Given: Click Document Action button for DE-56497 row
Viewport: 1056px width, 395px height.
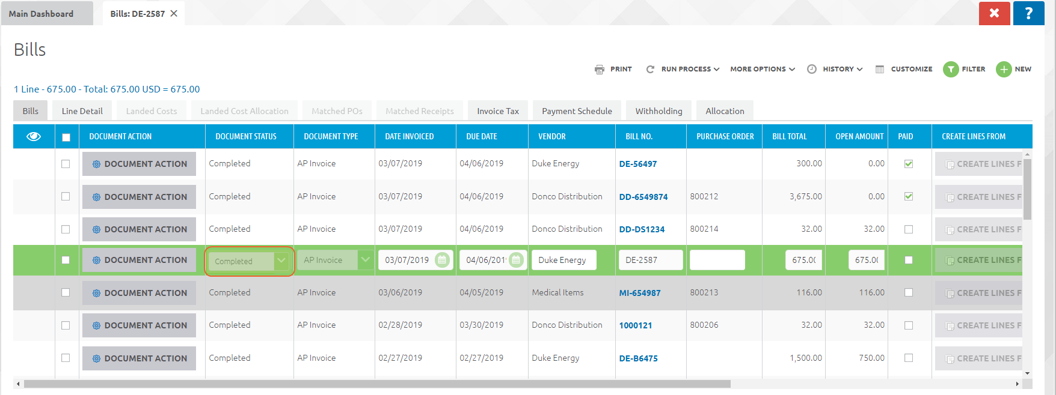Looking at the screenshot, I should pos(140,164).
